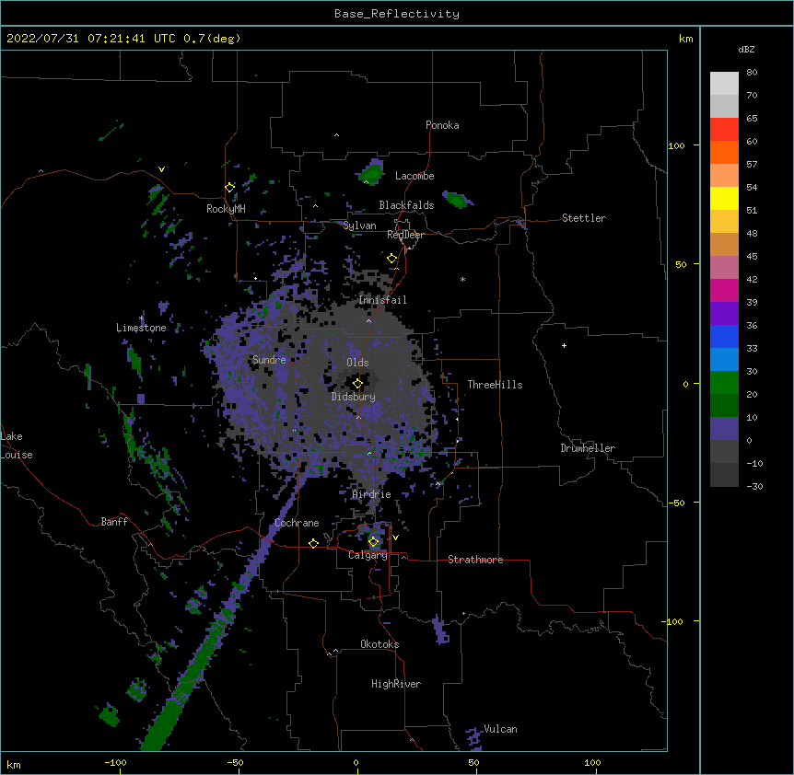Select the Drumheller label
Image resolution: width=794 pixels, height=775 pixels.
point(588,448)
